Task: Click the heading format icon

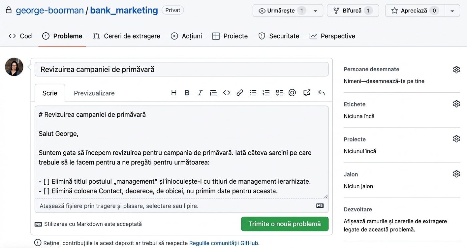Action: [174, 93]
